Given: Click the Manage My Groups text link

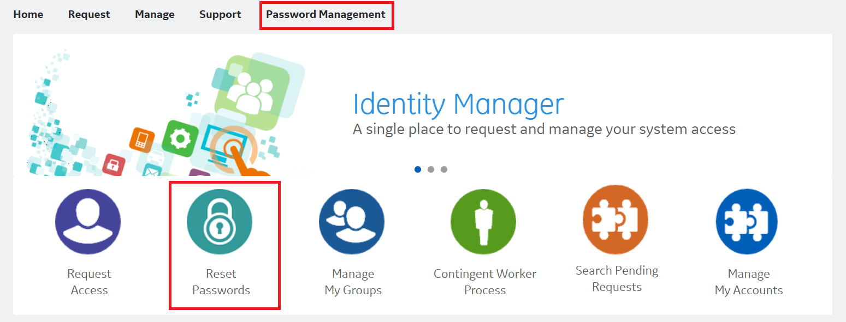Looking at the screenshot, I should 353,282.
